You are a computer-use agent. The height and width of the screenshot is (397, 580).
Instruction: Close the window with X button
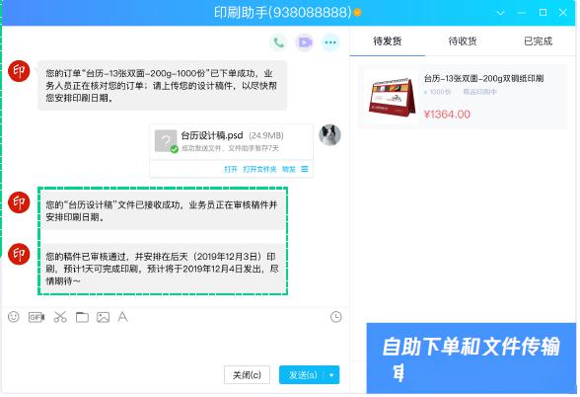point(563,13)
